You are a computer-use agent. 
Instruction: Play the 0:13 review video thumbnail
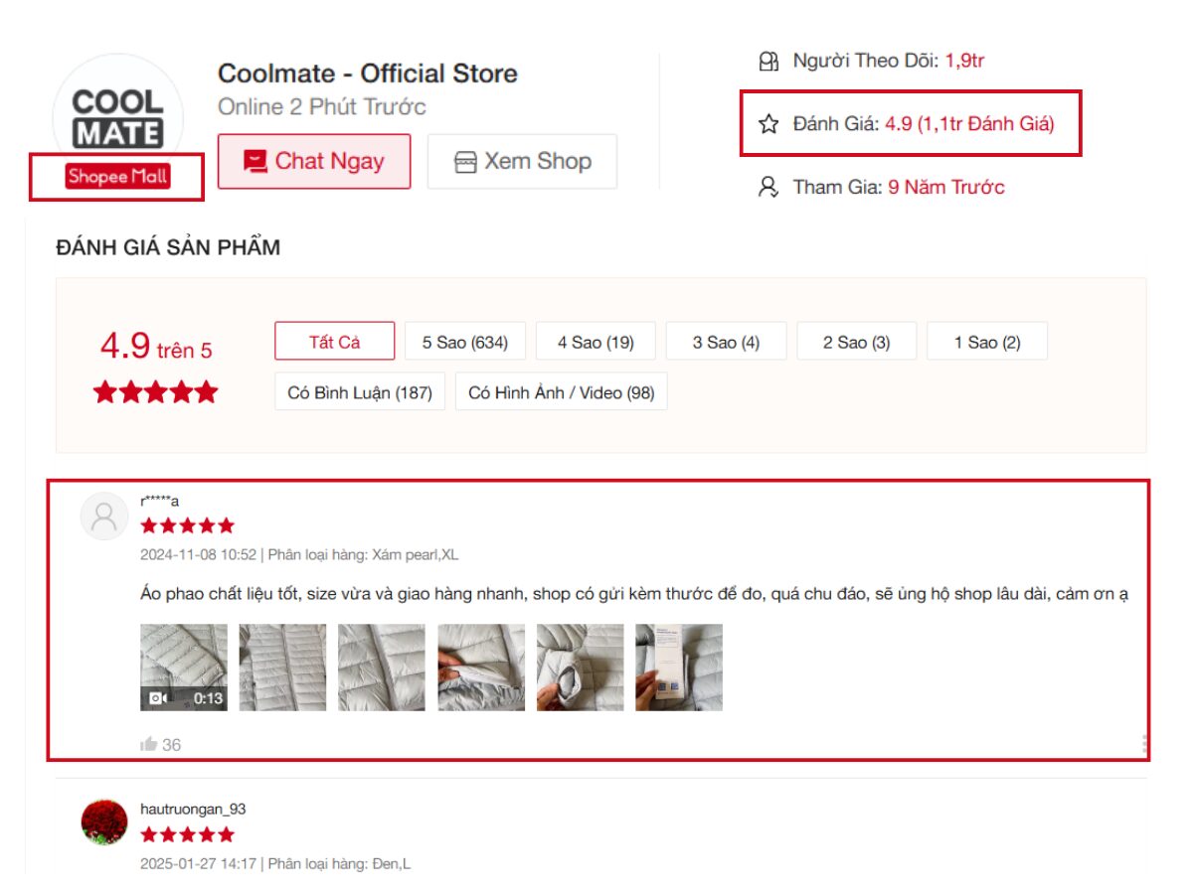click(x=184, y=666)
